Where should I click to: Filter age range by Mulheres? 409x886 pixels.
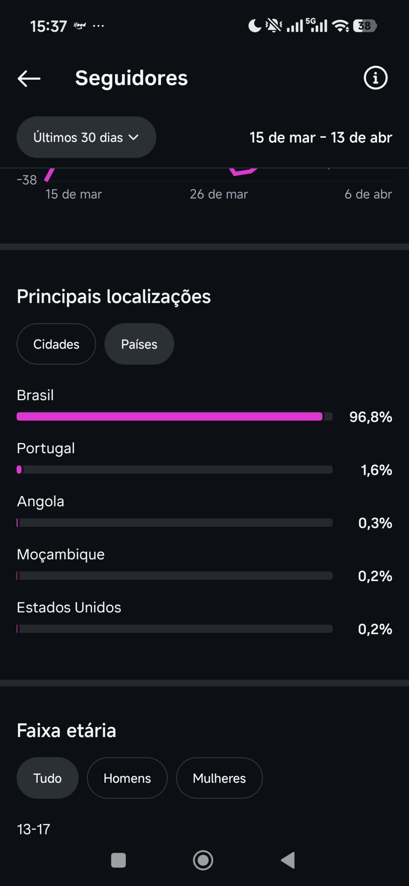click(x=219, y=778)
